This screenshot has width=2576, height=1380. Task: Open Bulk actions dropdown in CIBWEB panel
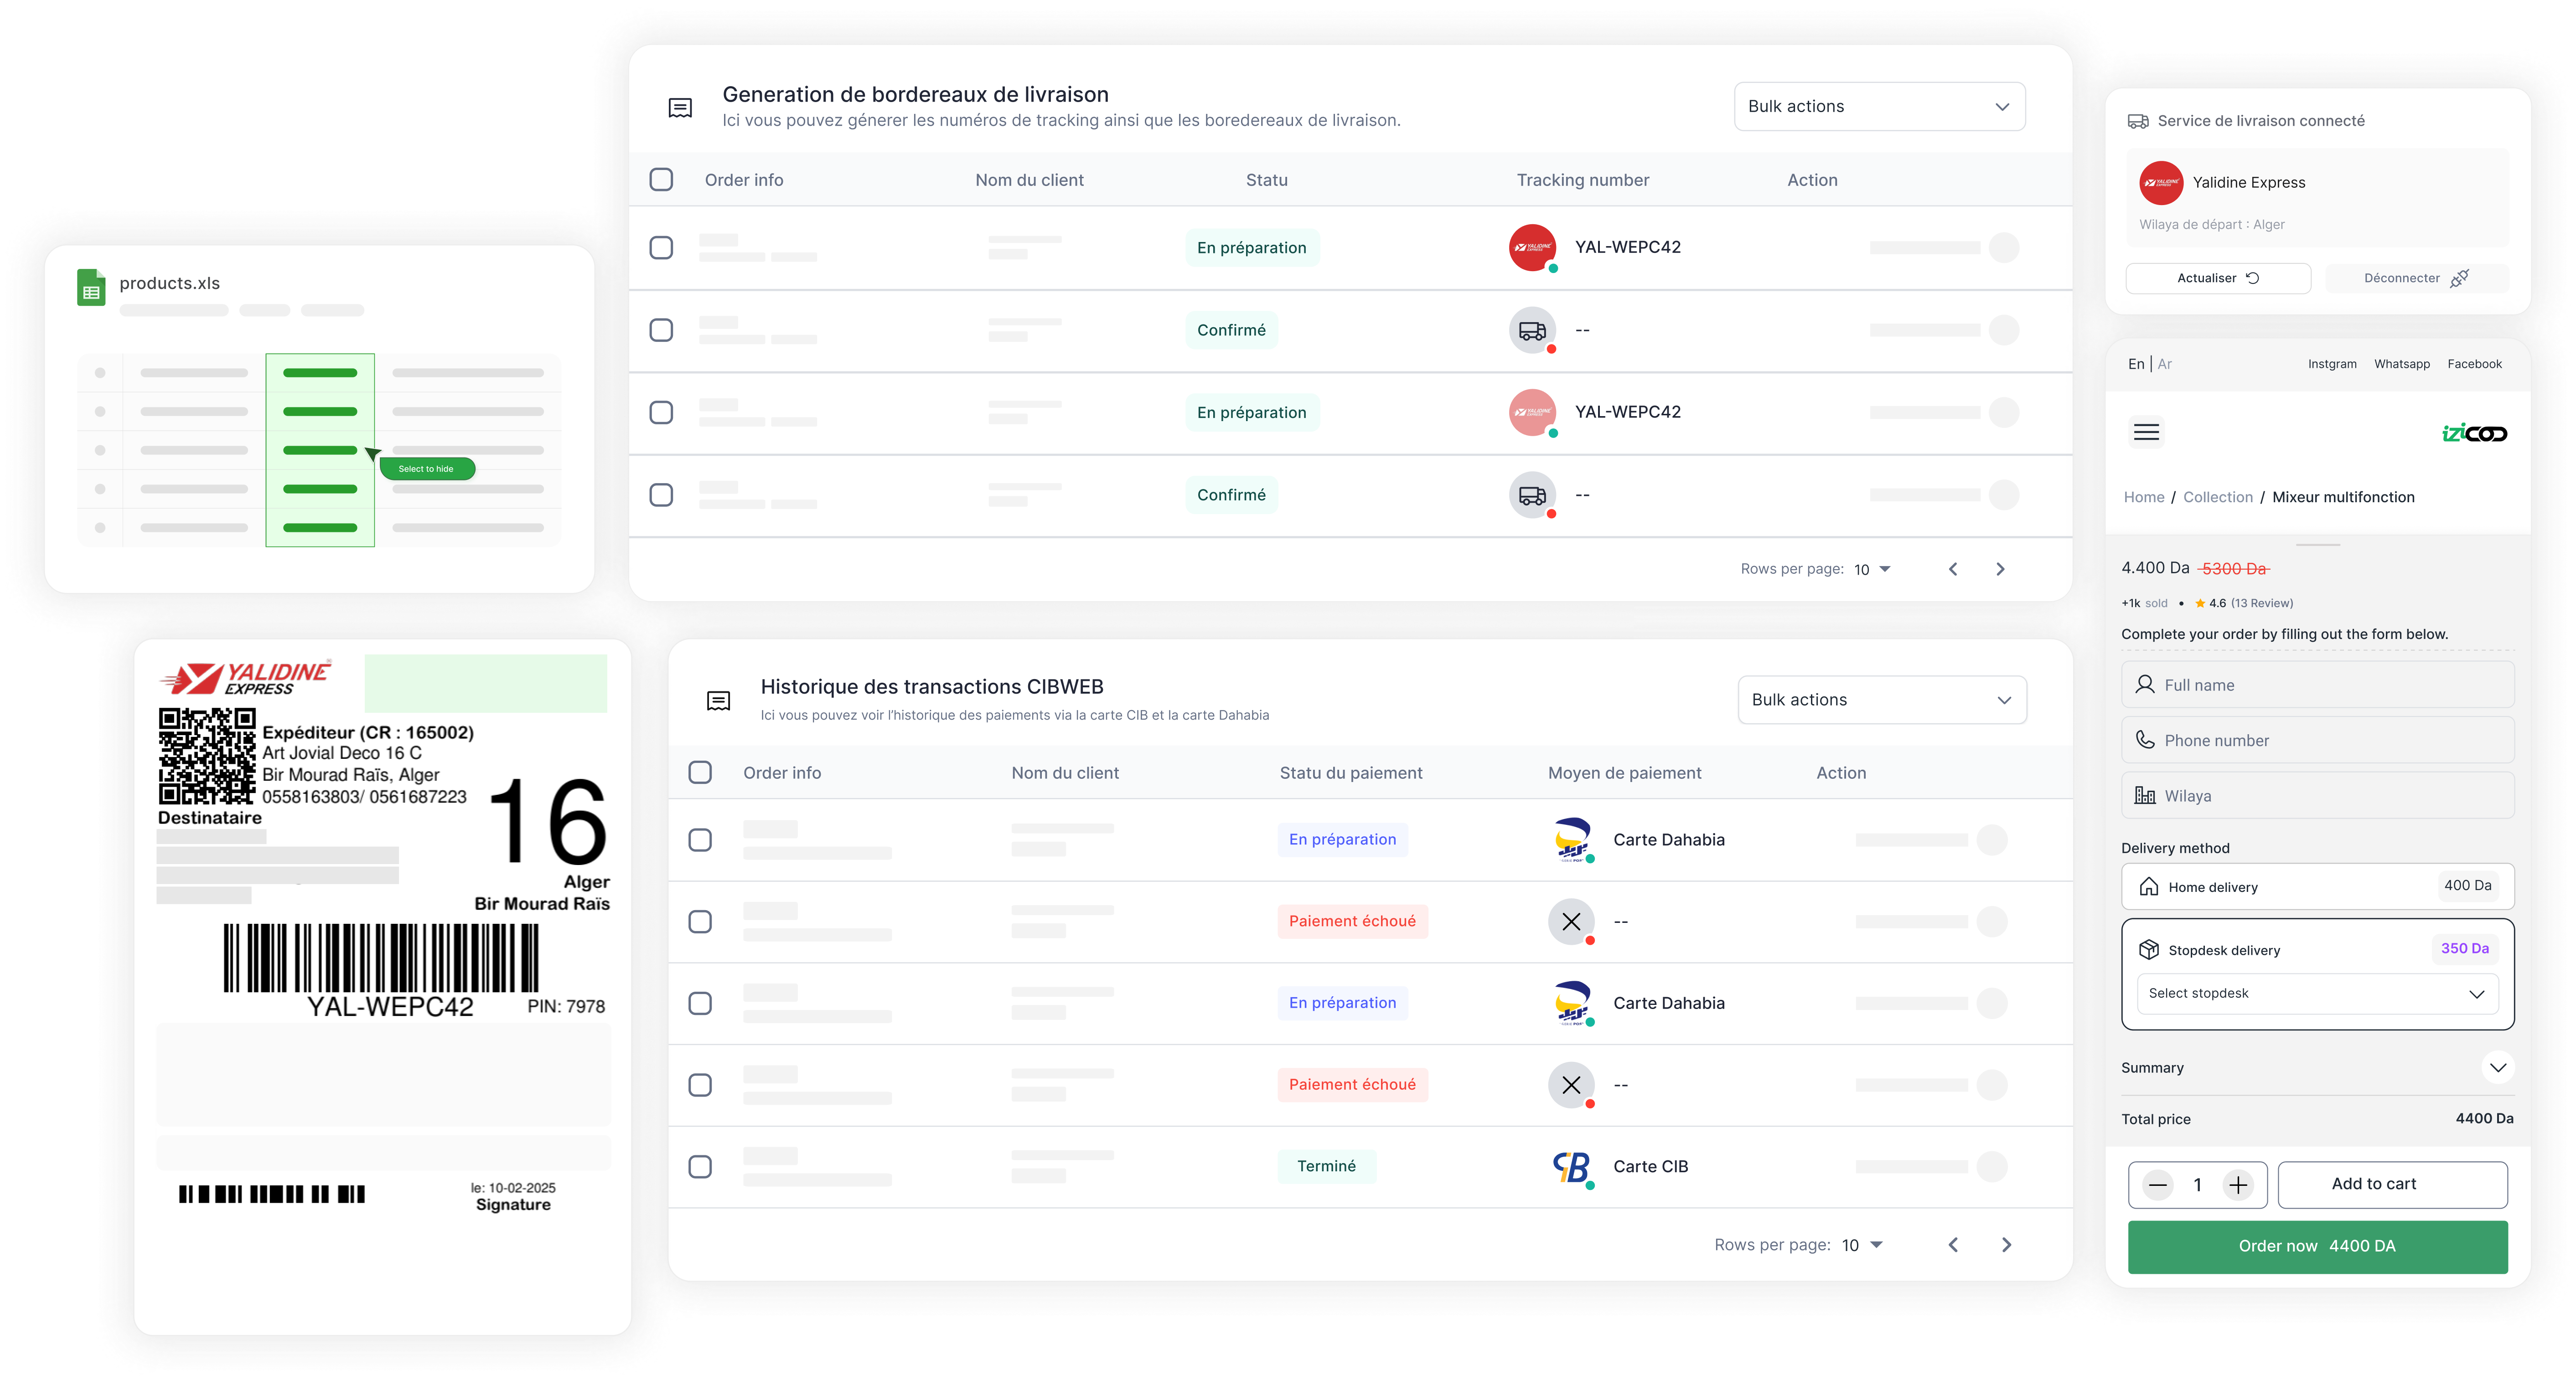[x=1882, y=700]
